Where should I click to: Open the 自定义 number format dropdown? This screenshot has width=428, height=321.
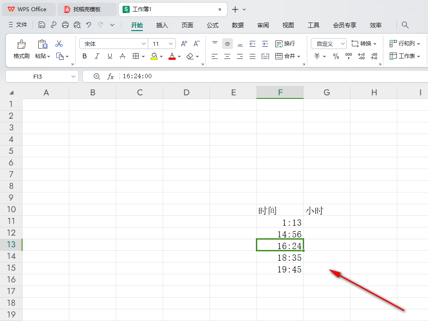click(x=328, y=43)
